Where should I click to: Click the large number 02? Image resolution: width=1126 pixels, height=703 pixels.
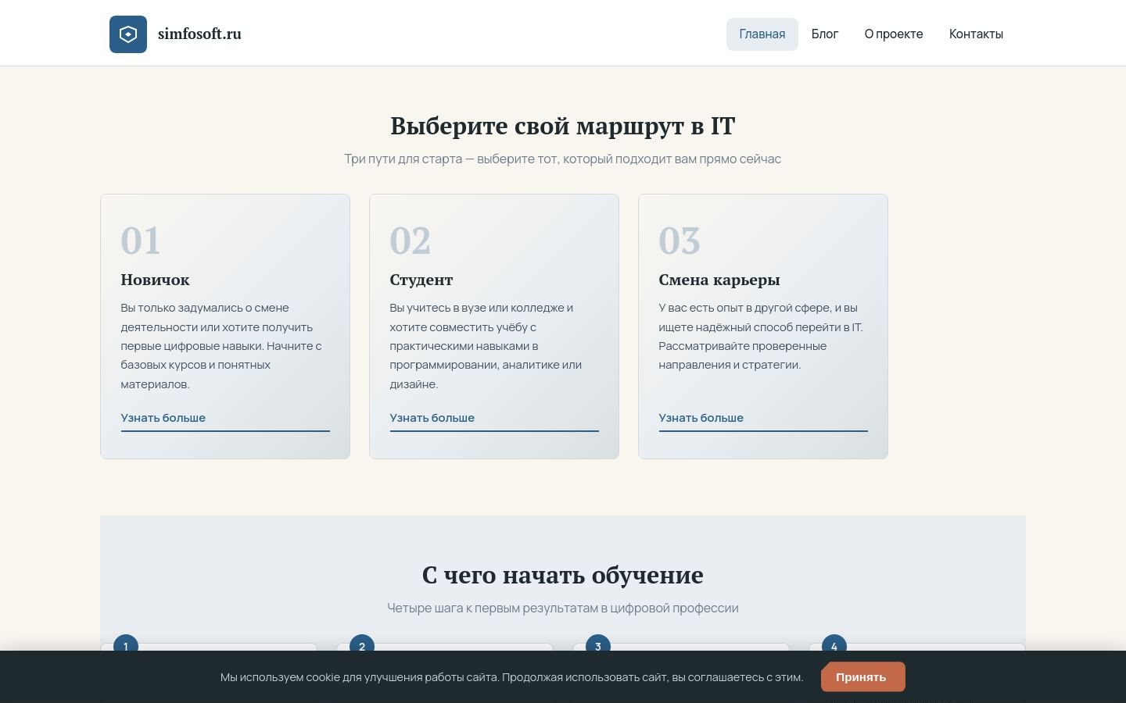coord(411,241)
